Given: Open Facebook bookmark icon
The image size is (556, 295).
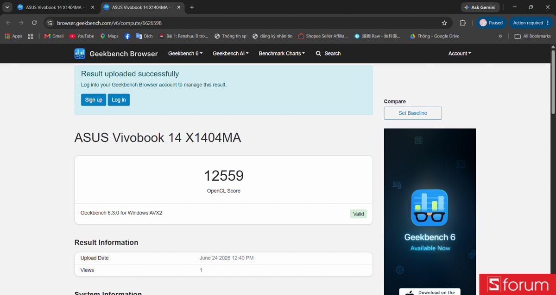Looking at the screenshot, I should point(127,36).
